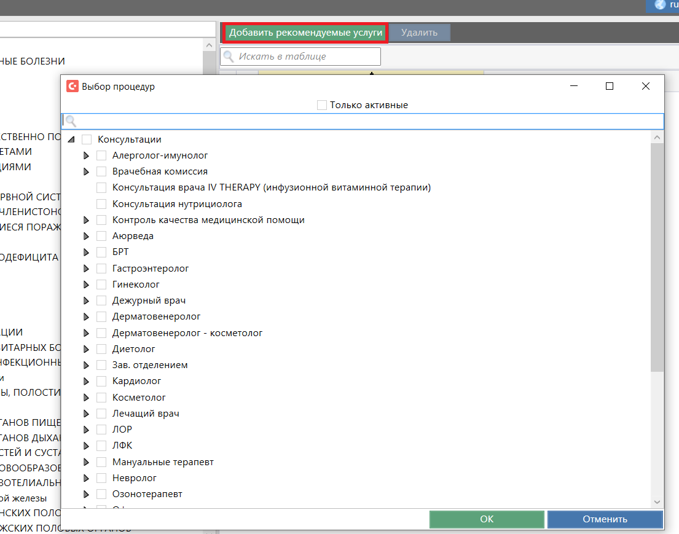Click the Удалить button
679x534 pixels.
419,33
